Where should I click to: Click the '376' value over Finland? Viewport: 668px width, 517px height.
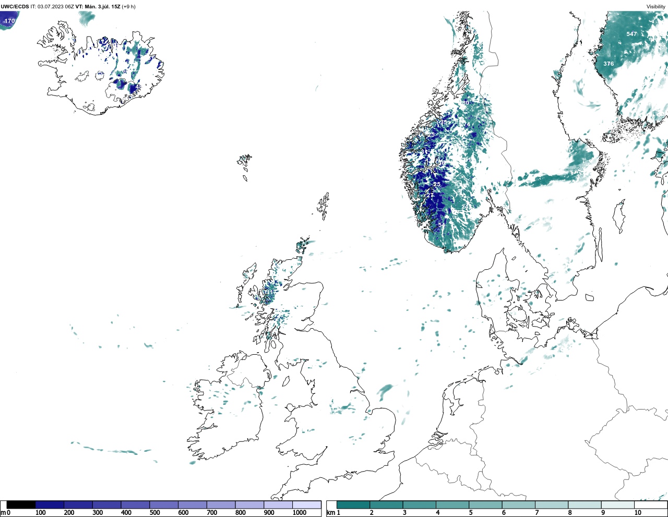[x=609, y=64]
